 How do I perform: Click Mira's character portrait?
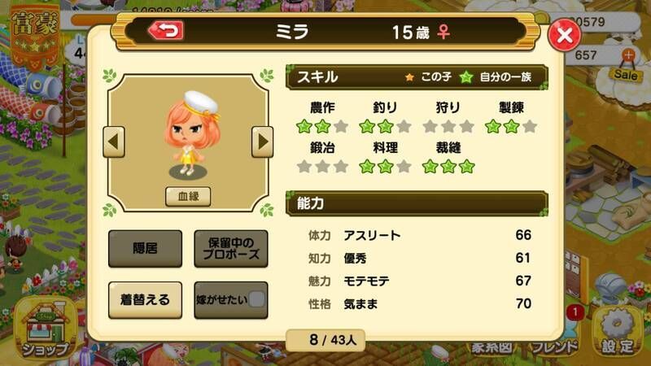tap(190, 133)
